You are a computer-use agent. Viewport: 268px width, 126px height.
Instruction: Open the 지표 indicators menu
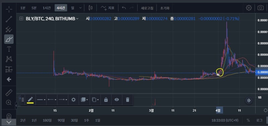click(x=107, y=8)
